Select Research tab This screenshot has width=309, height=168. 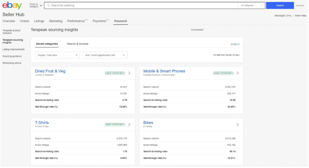[120, 21]
